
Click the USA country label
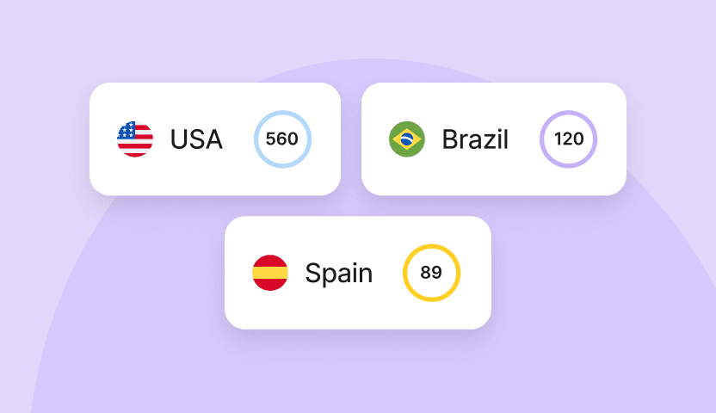[x=196, y=139]
